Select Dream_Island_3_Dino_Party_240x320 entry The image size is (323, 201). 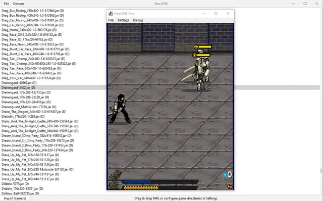[37, 150]
